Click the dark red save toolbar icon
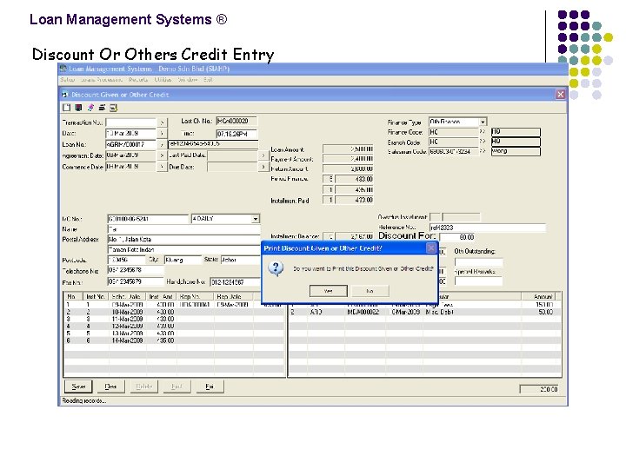The image size is (626, 469). [x=78, y=108]
